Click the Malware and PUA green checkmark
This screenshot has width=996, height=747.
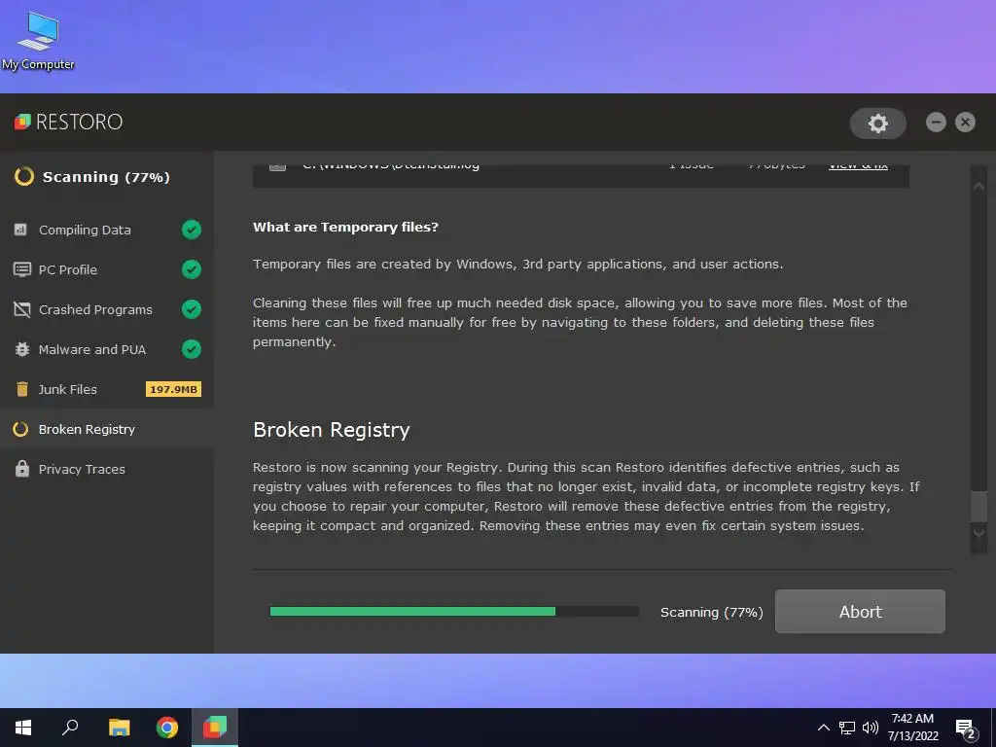tap(192, 349)
